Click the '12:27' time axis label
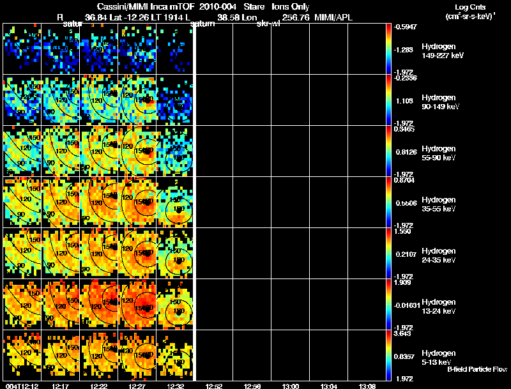Screen dimensions: 511x389 point(137,386)
